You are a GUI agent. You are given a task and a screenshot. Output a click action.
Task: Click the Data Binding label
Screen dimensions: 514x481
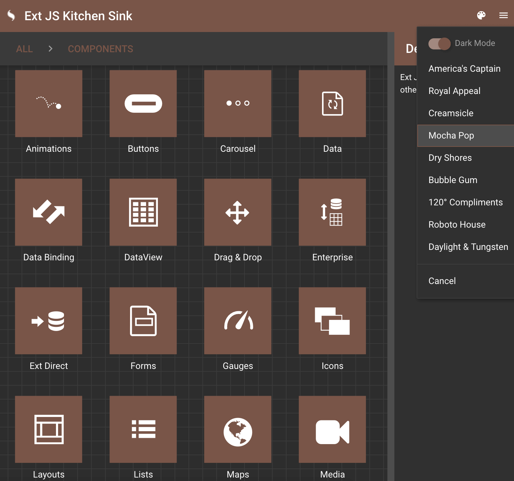49,257
